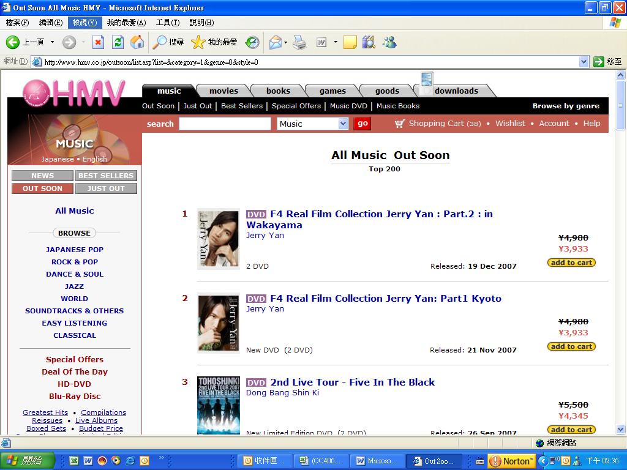Open the 我的最愛(A) menu
This screenshot has height=470, width=627.
coord(126,23)
